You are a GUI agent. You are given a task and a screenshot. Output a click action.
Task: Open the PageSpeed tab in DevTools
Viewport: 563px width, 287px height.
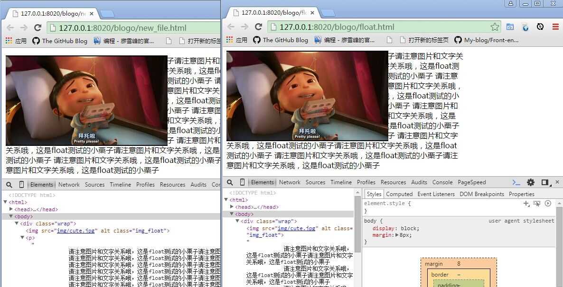(x=472, y=182)
